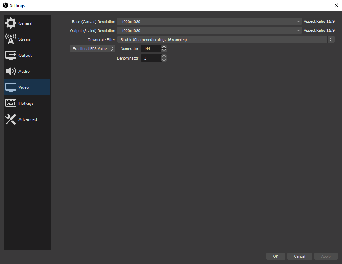
Task: Select the Video monitor icon
Action: point(10,87)
